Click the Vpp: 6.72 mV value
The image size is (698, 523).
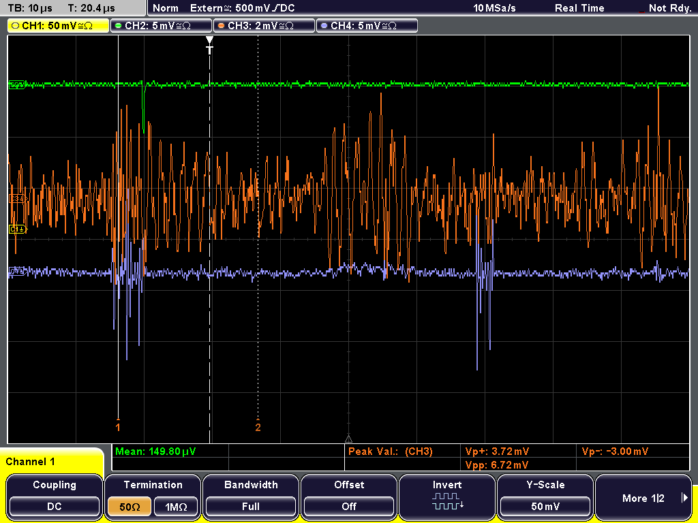(497, 464)
